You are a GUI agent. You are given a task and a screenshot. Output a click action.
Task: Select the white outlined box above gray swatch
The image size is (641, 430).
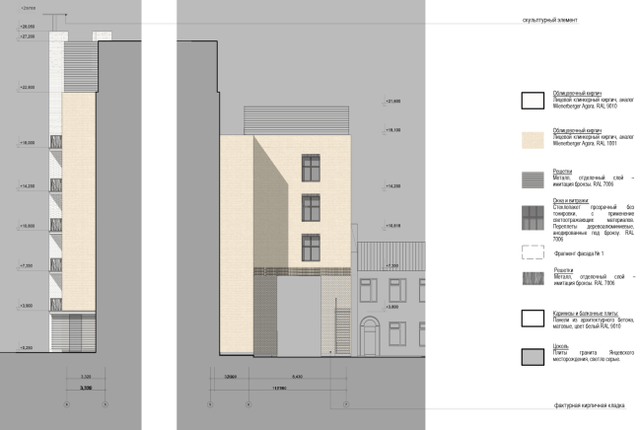pos(533,318)
